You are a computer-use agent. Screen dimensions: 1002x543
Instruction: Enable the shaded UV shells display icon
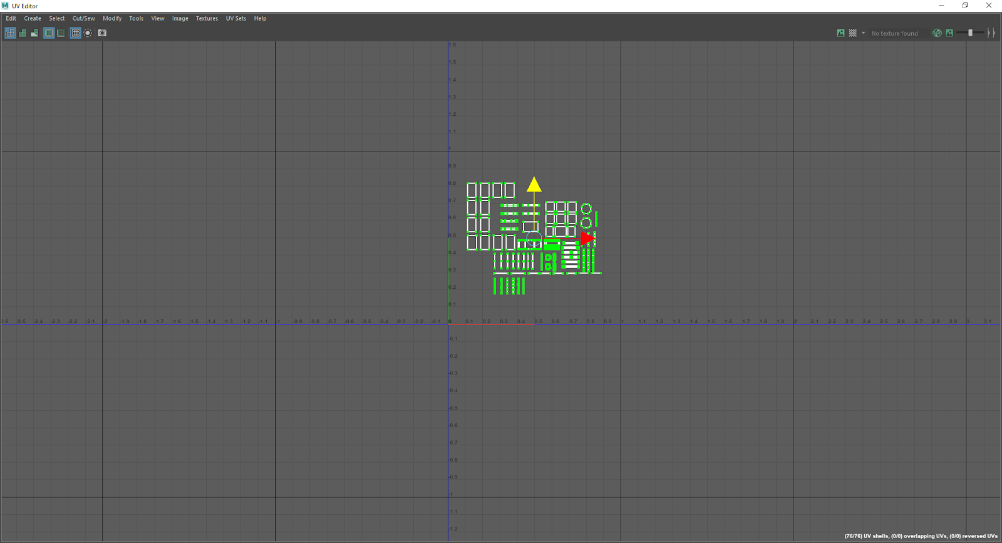coord(23,33)
